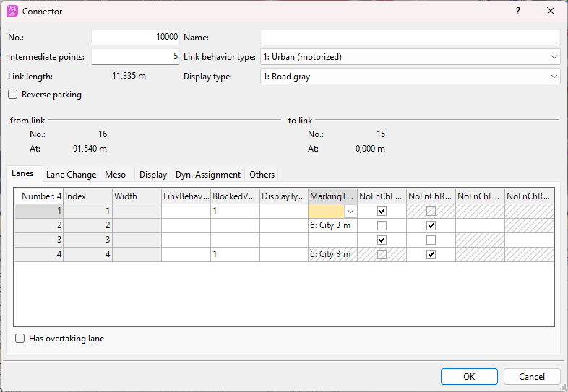Toggle Has overtaking lane checkbox
The image size is (568, 392).
(20, 339)
